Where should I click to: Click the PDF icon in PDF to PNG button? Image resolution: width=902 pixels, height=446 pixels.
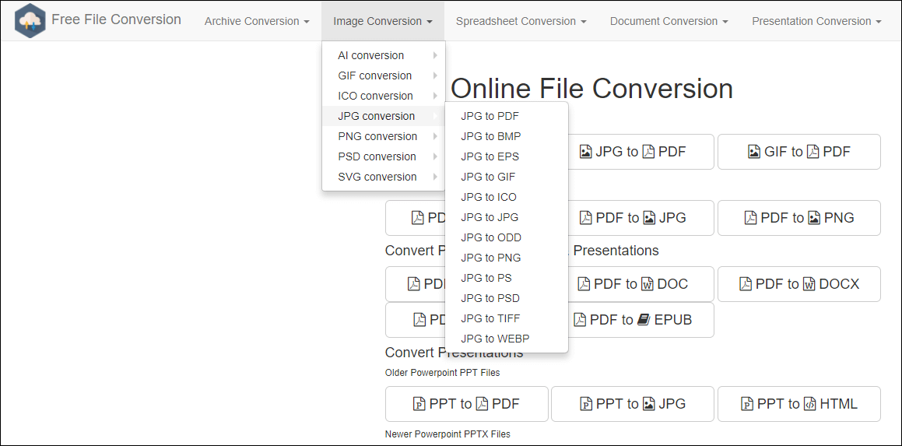(750, 218)
